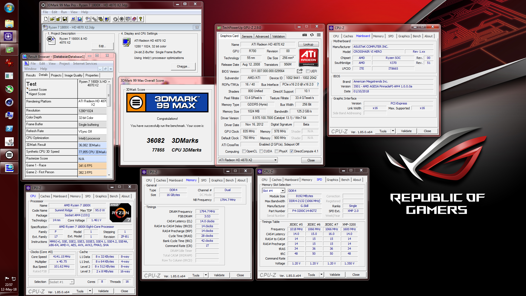
Task: Click the yellow question mark toolbar icon
Action: click(x=141, y=19)
